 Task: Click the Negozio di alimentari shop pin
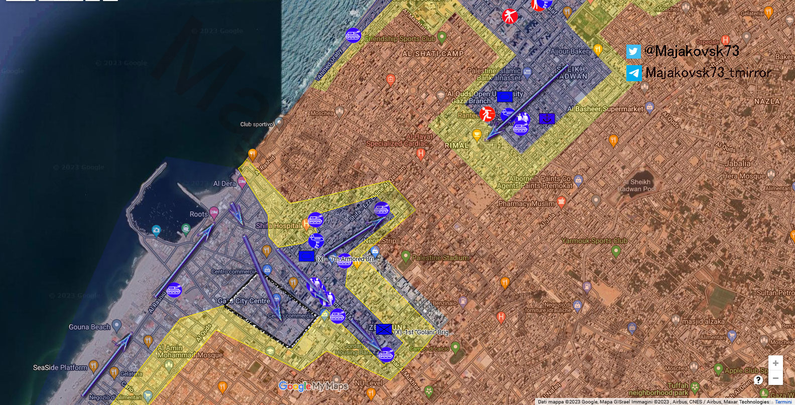pyautogui.click(x=148, y=397)
